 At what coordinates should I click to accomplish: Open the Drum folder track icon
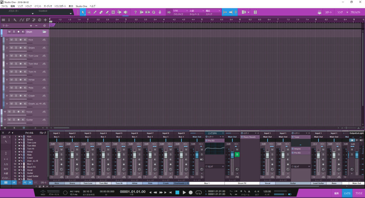(45, 32)
